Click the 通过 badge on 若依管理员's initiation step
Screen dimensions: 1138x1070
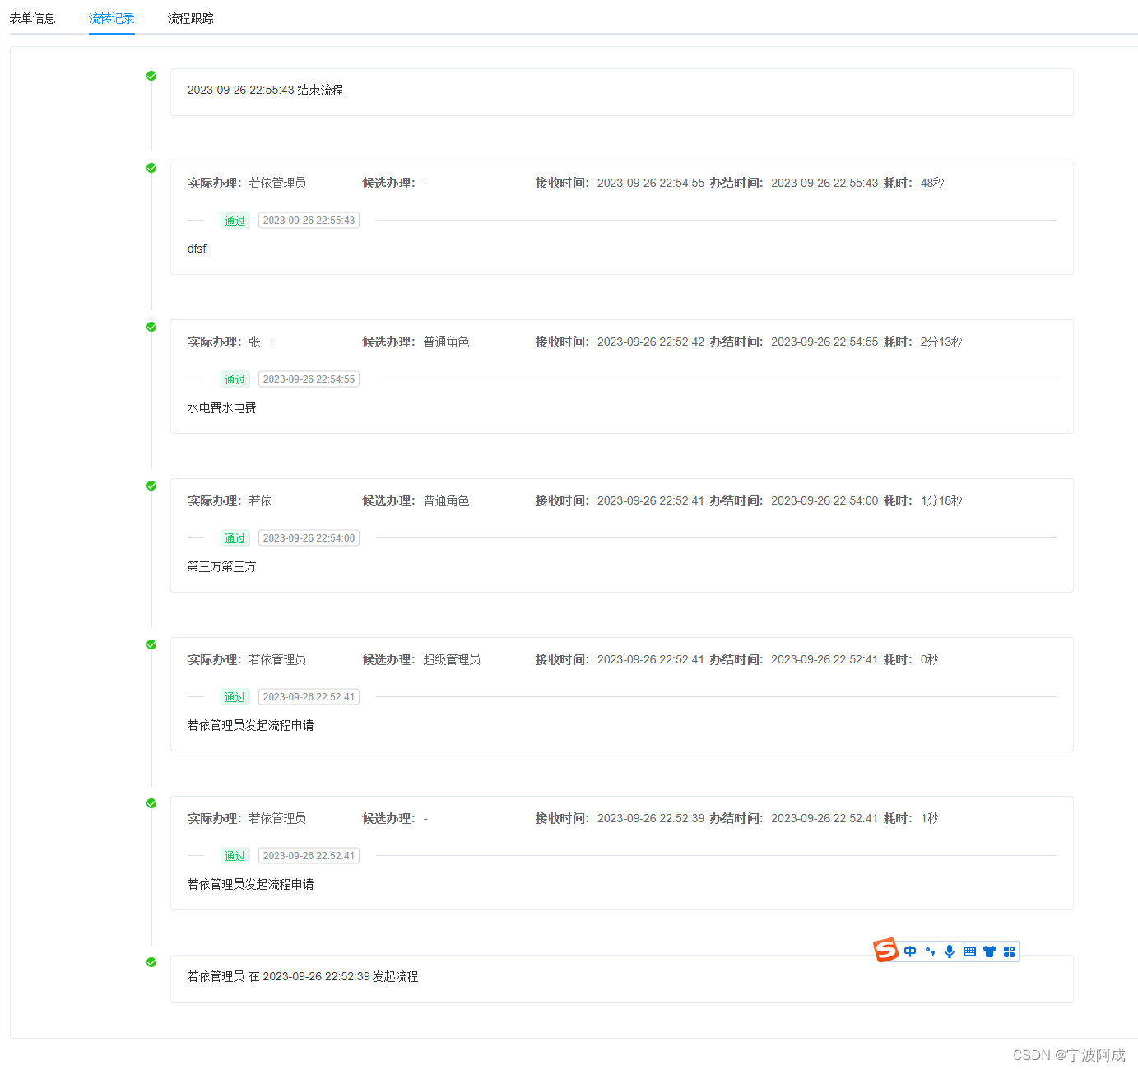pos(235,696)
